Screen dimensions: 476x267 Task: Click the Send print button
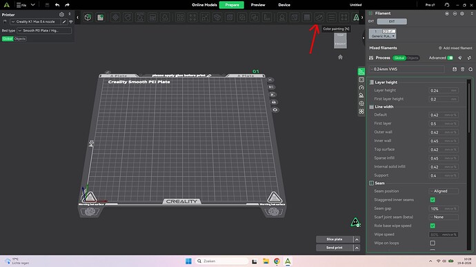[335, 248]
